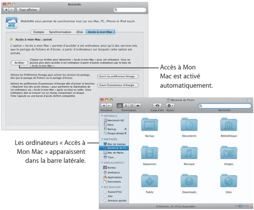The width and height of the screenshot is (254, 210).
Task: Select the Accès à mon Mac tab
Action: [x=100, y=32]
